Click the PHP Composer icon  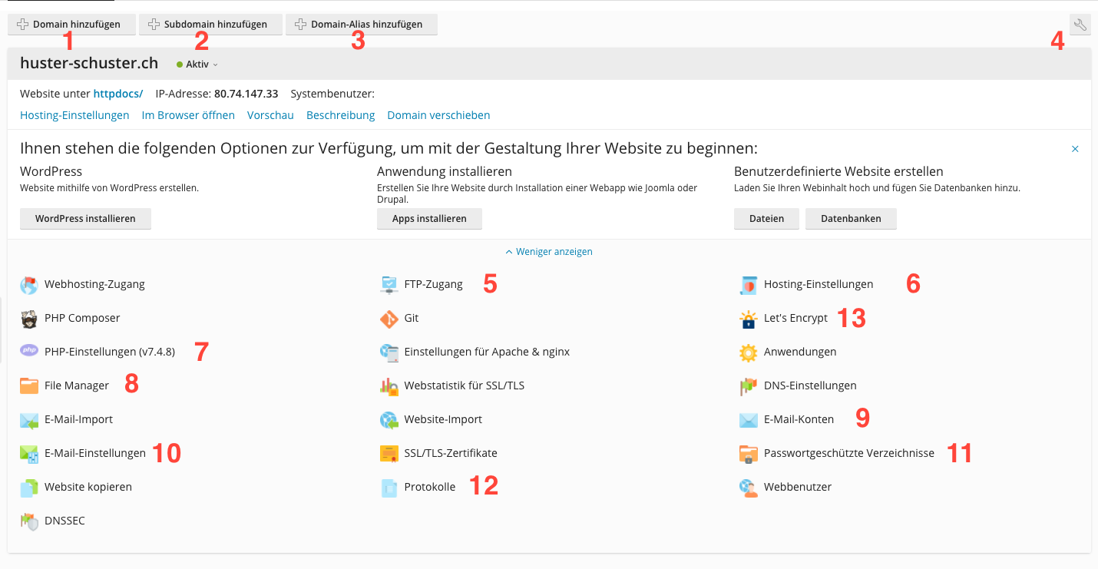point(29,318)
